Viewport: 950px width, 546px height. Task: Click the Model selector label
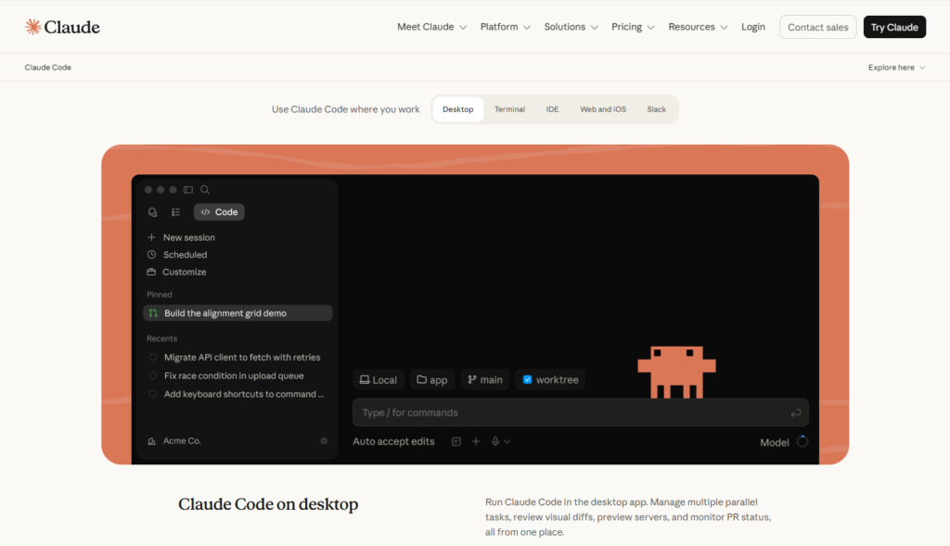(775, 442)
